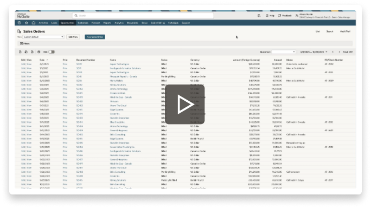The width and height of the screenshot is (371, 208).
Task: Click the List link at top right
Action: click(317, 31)
